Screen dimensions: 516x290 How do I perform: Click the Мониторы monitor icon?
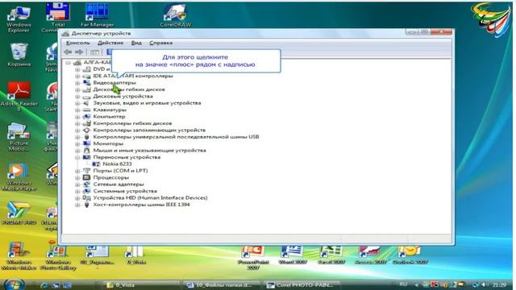pyautogui.click(x=86, y=143)
